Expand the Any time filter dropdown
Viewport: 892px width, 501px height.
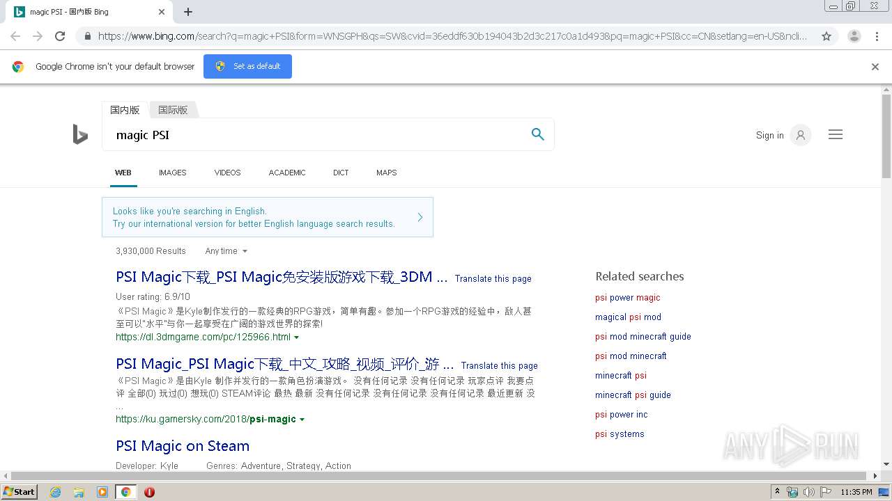pyautogui.click(x=226, y=251)
